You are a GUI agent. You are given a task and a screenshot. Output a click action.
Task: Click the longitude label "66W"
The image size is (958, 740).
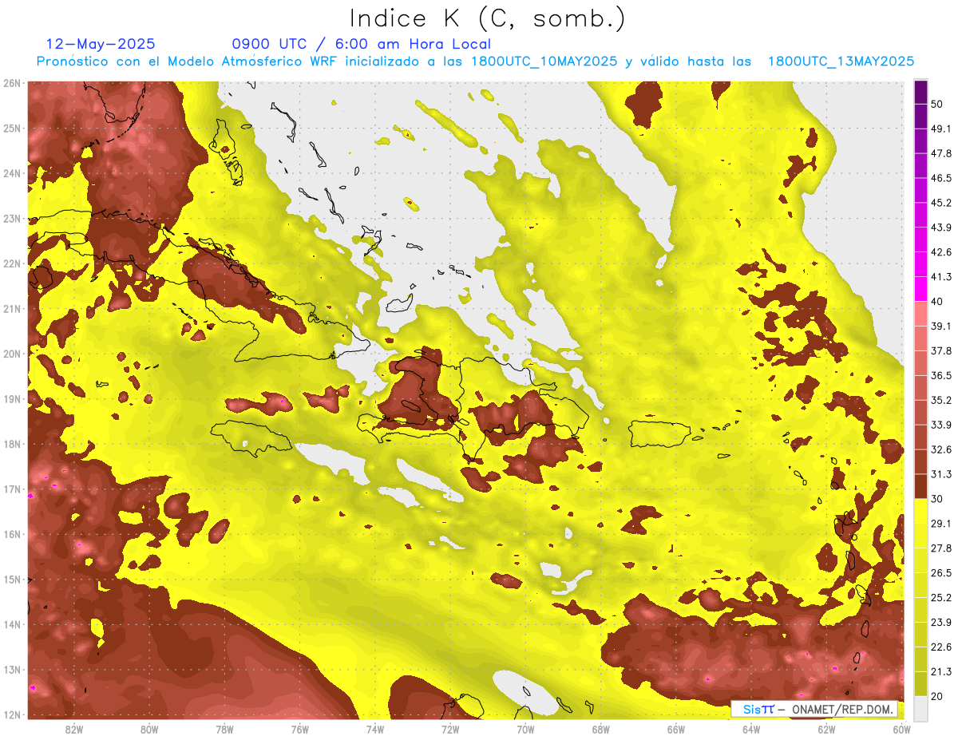675,729
